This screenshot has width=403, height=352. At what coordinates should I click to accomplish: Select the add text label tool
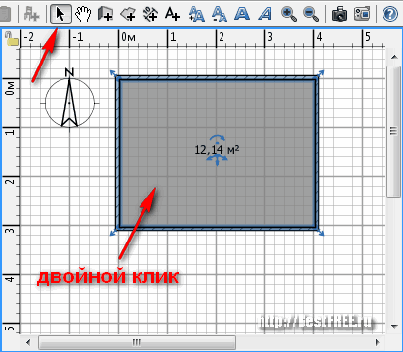[172, 15]
